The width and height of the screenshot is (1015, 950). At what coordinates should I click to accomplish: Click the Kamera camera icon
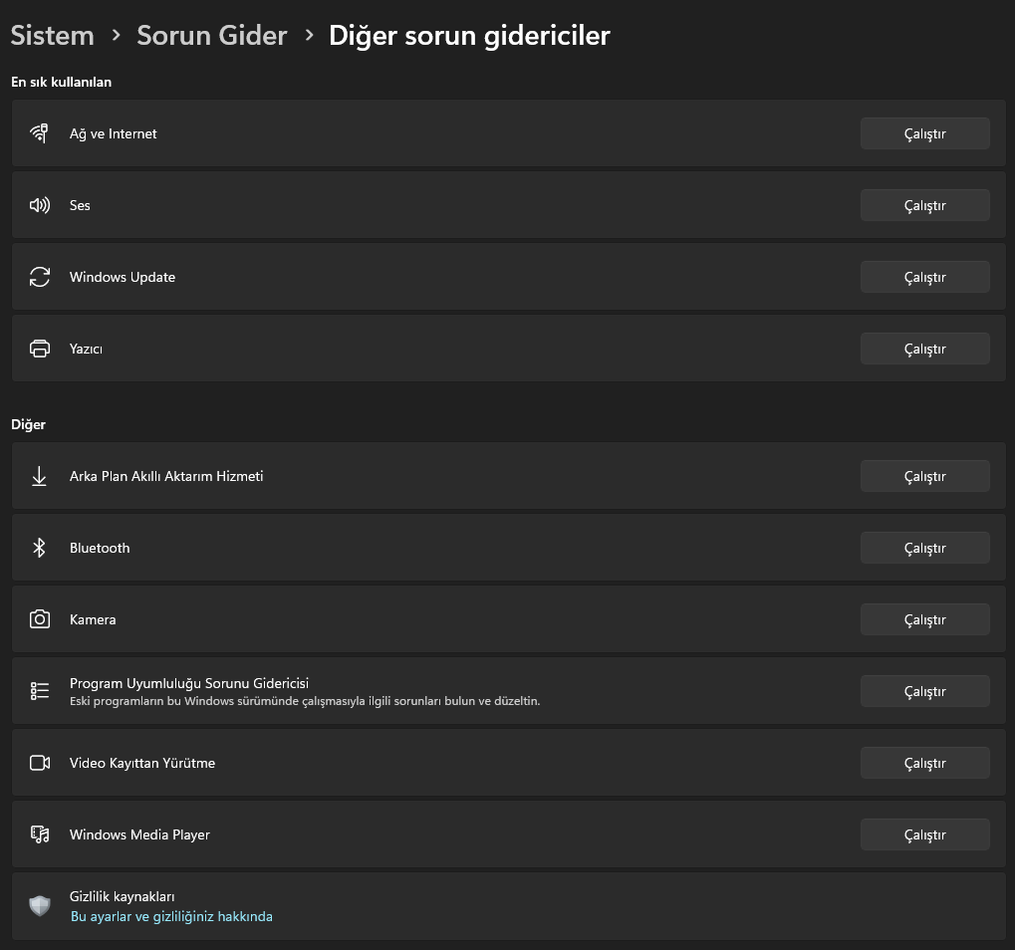click(40, 618)
